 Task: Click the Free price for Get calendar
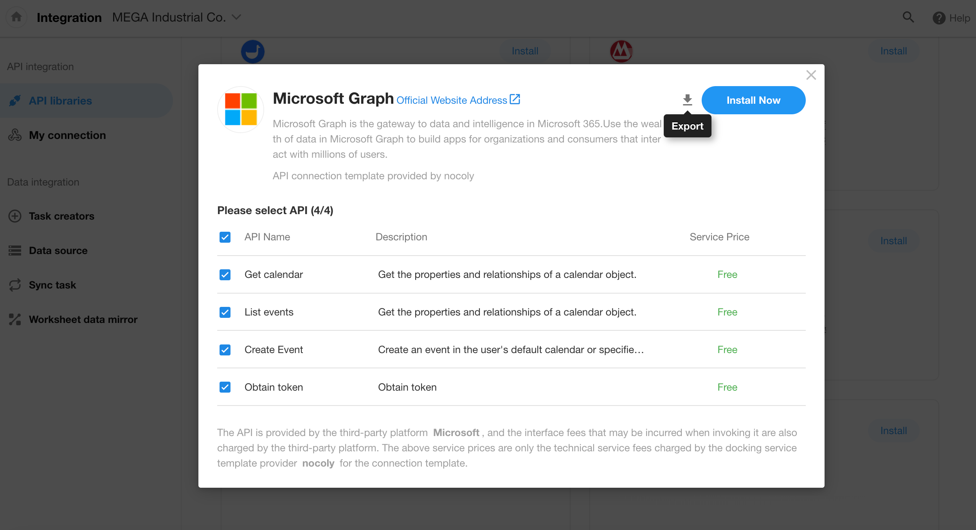pyautogui.click(x=727, y=274)
